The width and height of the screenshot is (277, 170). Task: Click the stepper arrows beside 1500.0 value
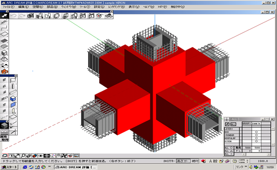(247, 161)
